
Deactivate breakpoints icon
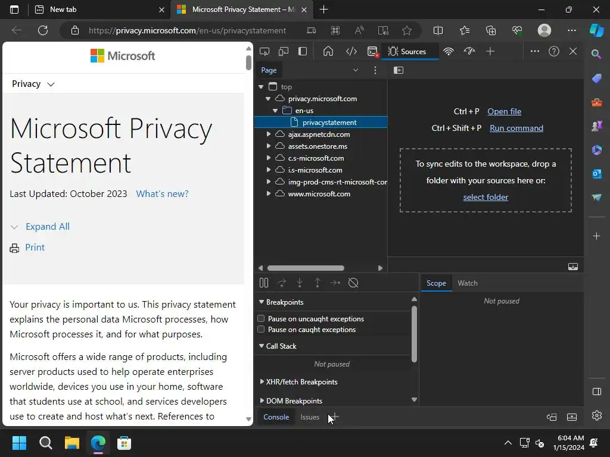tap(353, 283)
